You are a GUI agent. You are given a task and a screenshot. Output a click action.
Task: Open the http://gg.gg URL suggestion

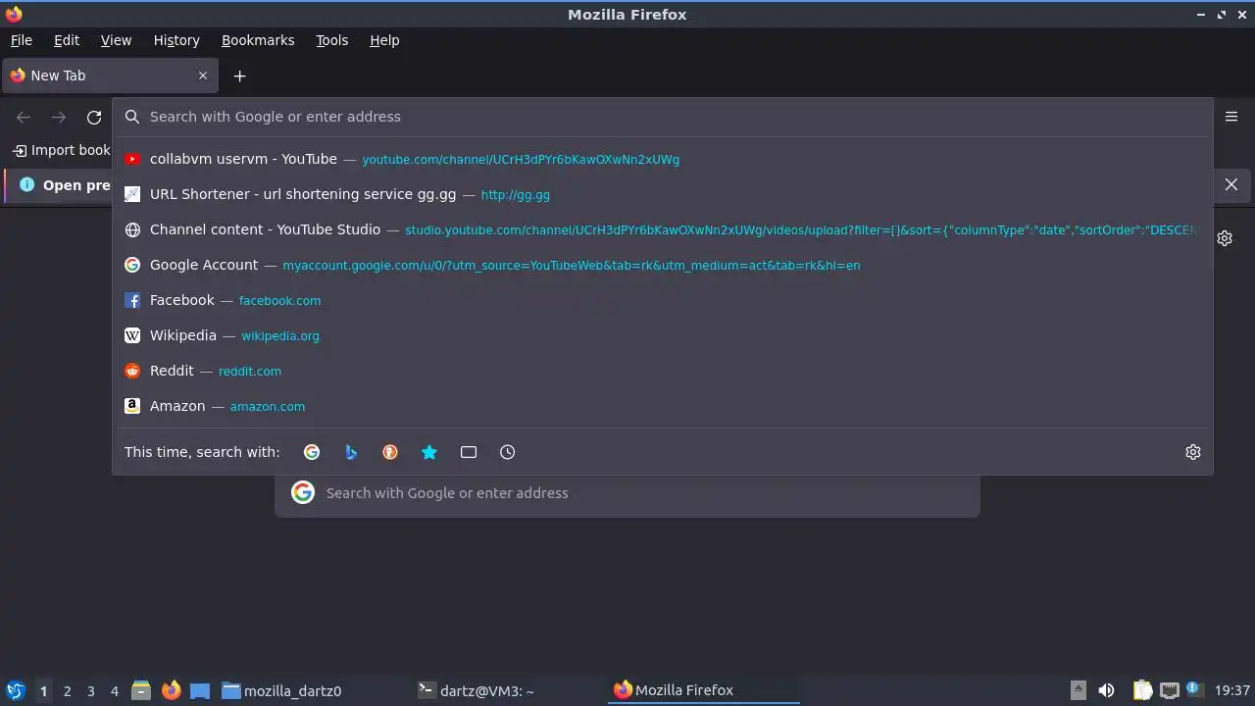pos(515,195)
